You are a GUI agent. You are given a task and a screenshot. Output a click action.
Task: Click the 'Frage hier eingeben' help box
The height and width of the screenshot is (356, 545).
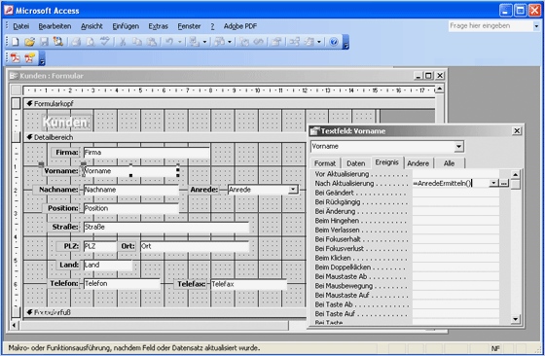490,26
